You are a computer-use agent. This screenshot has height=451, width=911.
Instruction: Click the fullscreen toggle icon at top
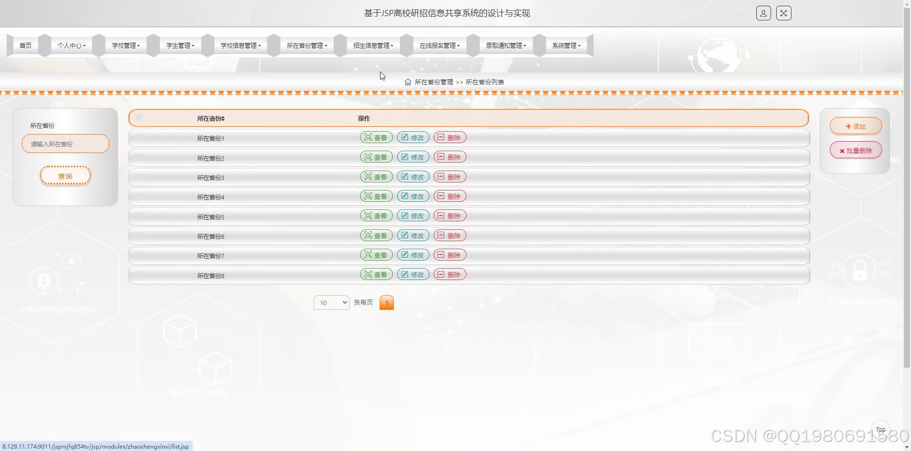[x=784, y=13]
